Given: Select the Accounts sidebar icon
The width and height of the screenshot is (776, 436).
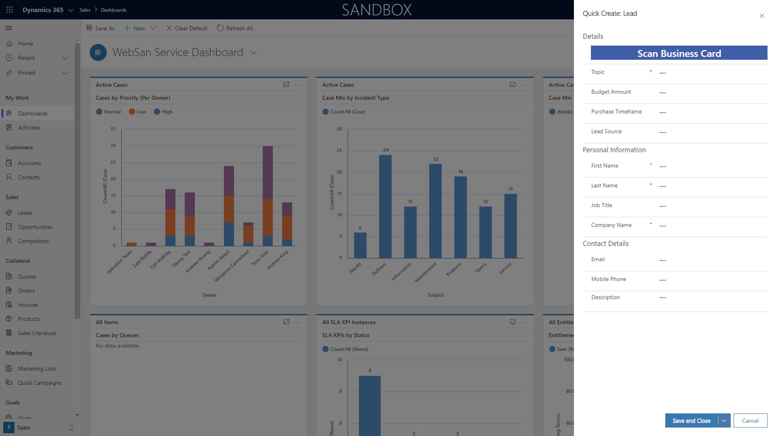Looking at the screenshot, I should (9, 163).
